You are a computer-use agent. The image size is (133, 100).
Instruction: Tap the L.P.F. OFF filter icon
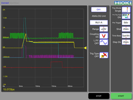tap(104, 42)
